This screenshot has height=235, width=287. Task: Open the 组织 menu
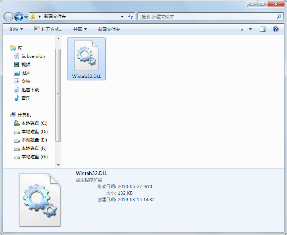coord(16,29)
